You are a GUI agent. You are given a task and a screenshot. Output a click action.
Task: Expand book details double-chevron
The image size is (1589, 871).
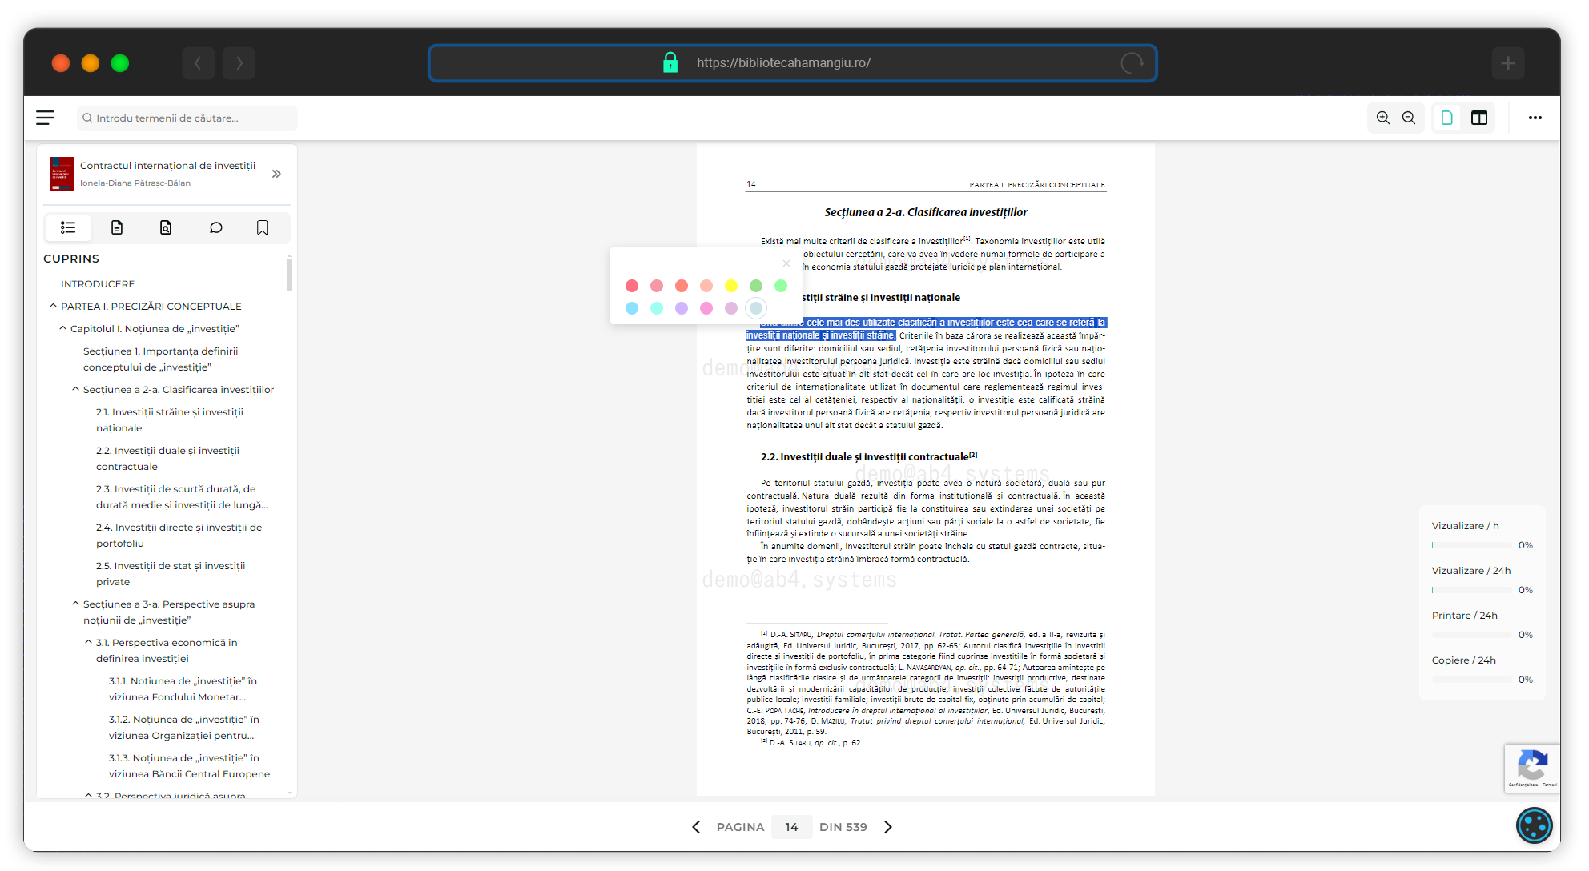point(276,174)
